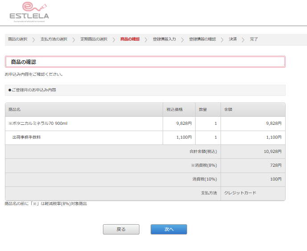This screenshot has width=307, height=251.
Task: Click the クレジットカード payment method cell
Action: [240, 193]
